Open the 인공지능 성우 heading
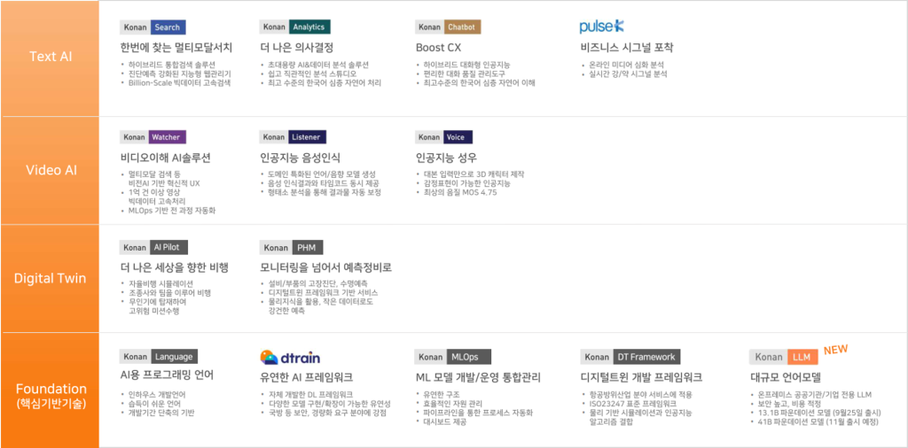Viewport: 908px width, 448px height. (447, 158)
